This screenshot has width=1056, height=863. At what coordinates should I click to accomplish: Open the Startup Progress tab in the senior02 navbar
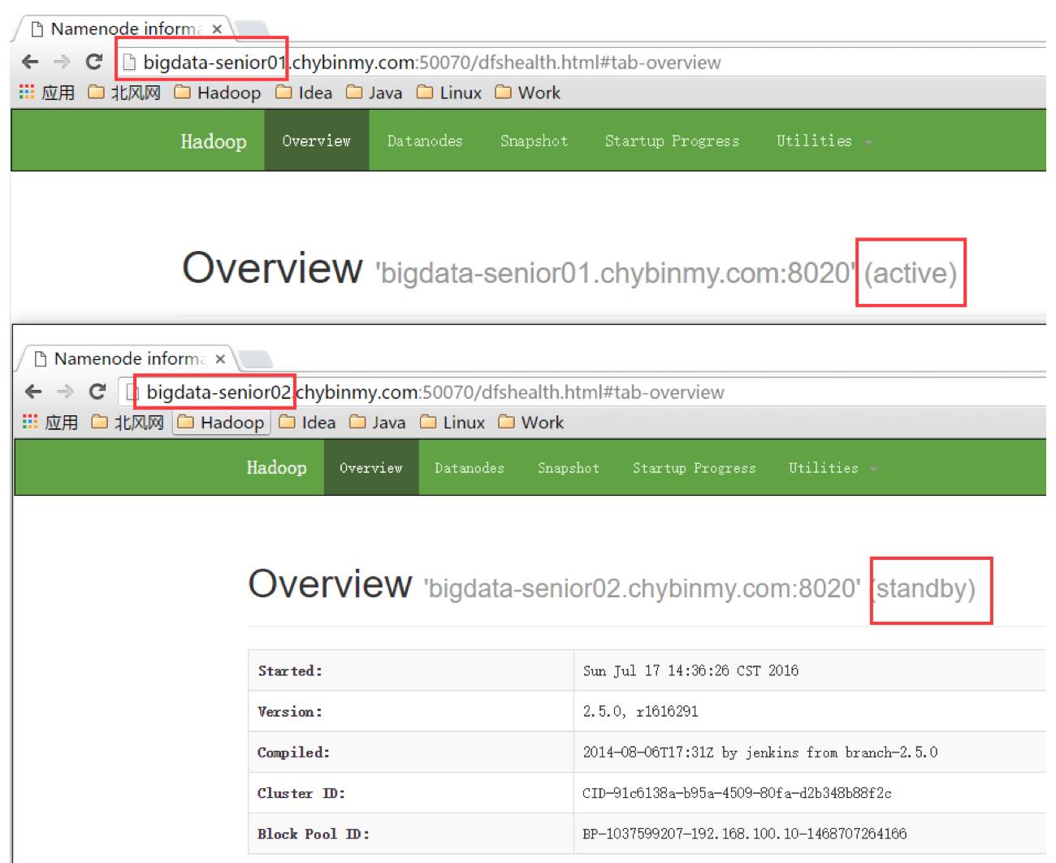[x=695, y=468]
